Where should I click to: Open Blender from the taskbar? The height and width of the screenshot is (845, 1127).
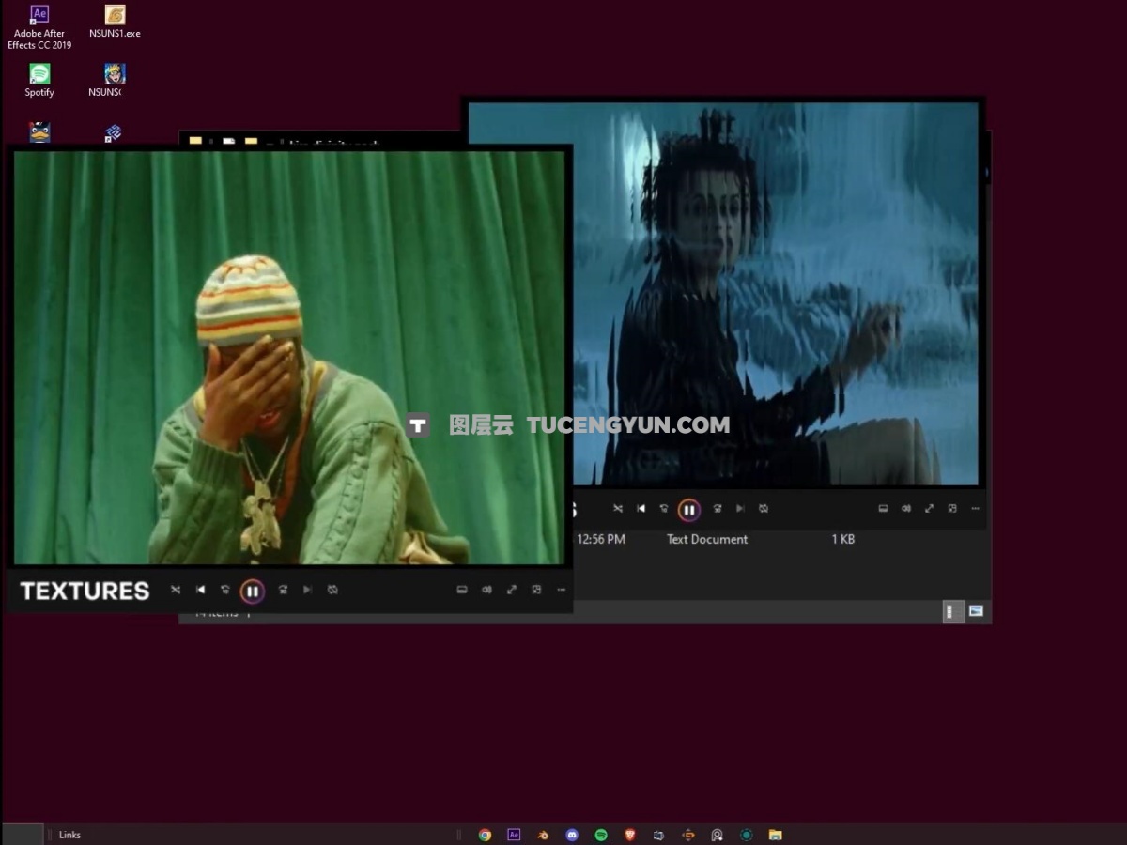543,835
